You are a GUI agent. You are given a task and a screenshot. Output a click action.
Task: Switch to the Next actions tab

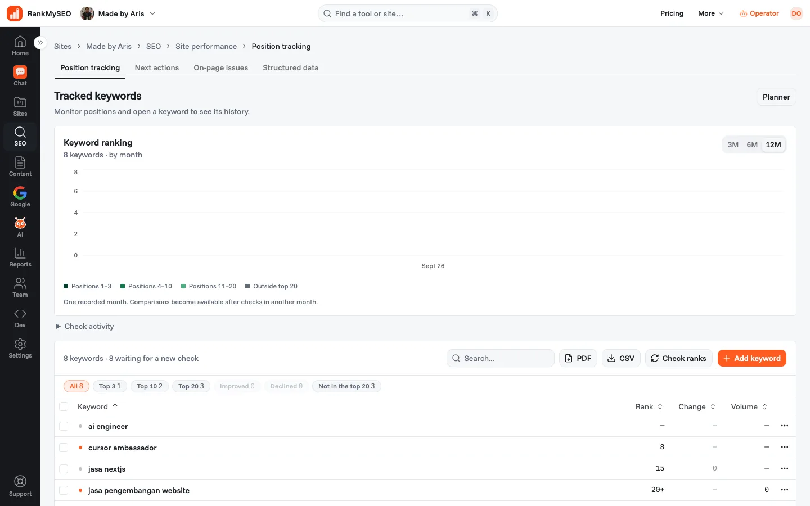tap(157, 67)
